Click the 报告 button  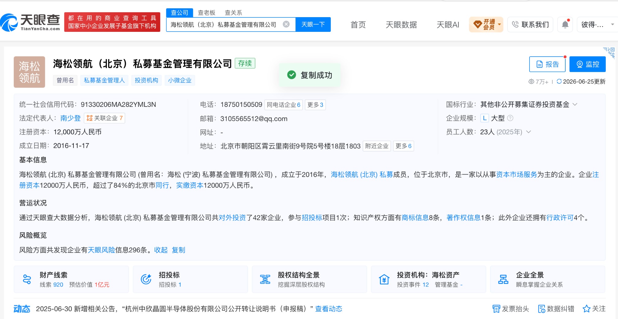point(547,64)
